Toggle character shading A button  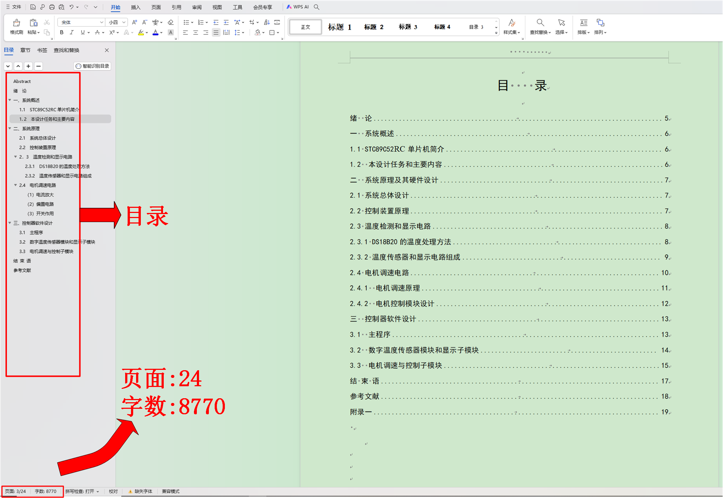coord(170,32)
